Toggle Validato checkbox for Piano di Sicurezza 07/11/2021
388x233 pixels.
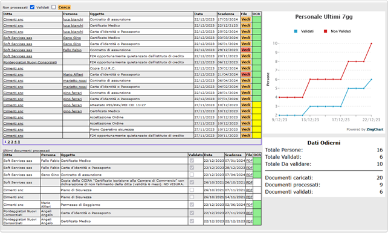tap(192, 190)
